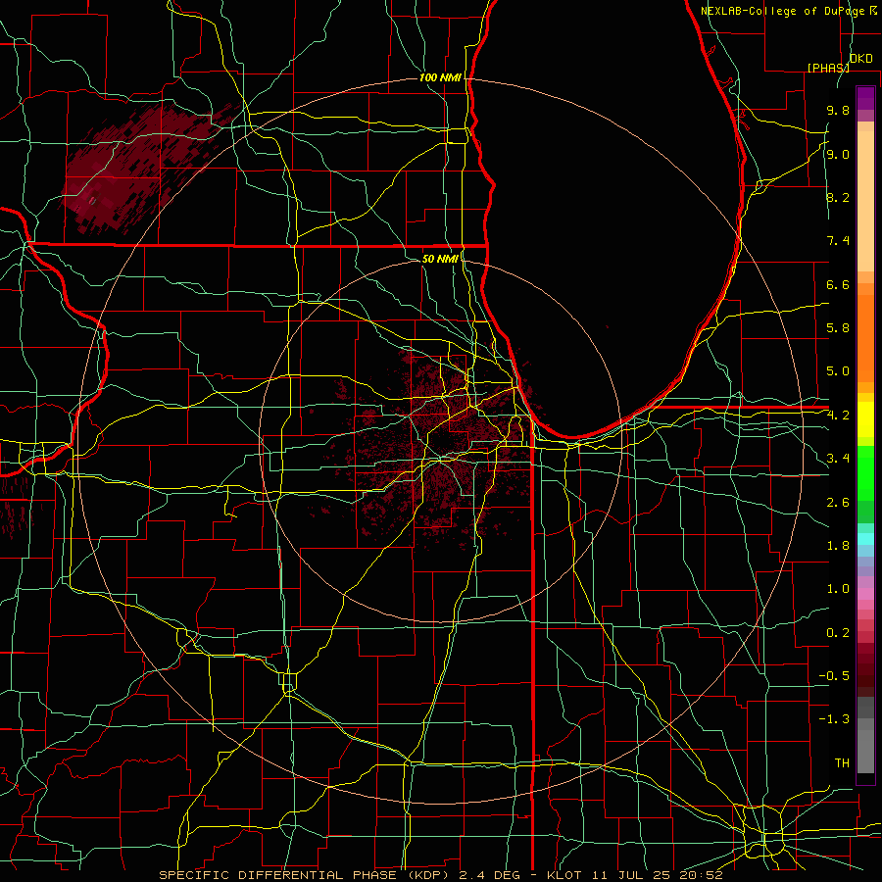Image resolution: width=882 pixels, height=882 pixels.
Task: Click the 50 NMI range ring label
Action: pos(440,259)
